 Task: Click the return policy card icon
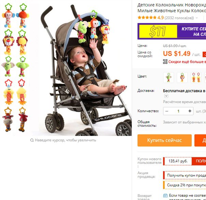coord(165,196)
